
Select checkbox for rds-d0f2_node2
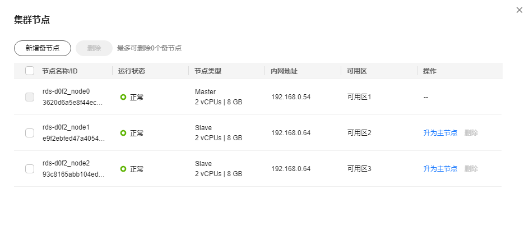pos(30,169)
